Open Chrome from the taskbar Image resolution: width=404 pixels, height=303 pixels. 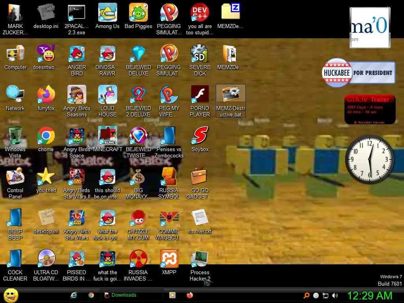coord(91,295)
